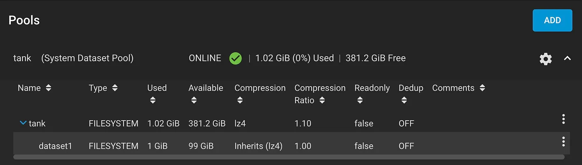Click the green ONLINE status checkmark
This screenshot has width=582, height=165.
tap(235, 58)
